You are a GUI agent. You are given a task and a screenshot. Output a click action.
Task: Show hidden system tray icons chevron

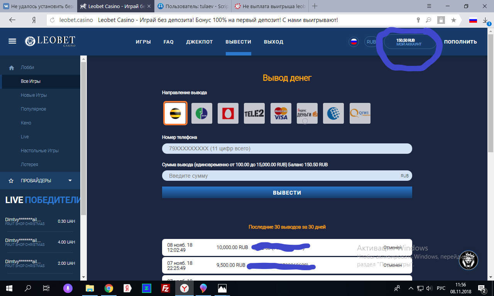[411, 288]
